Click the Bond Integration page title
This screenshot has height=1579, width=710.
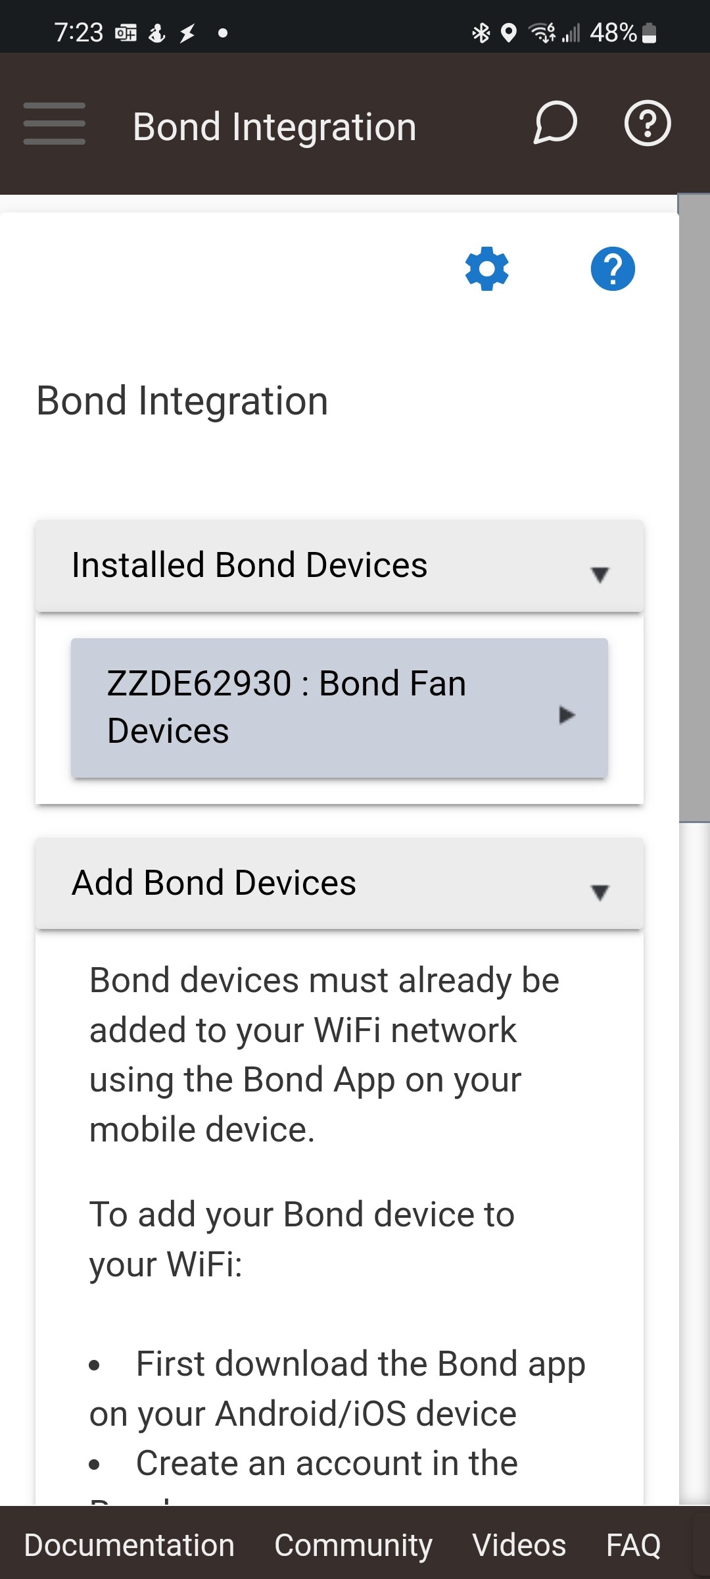click(x=274, y=125)
